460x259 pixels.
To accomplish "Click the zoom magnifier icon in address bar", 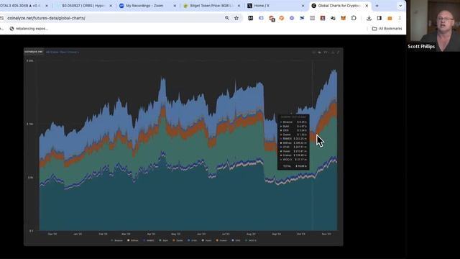I will coord(227,18).
